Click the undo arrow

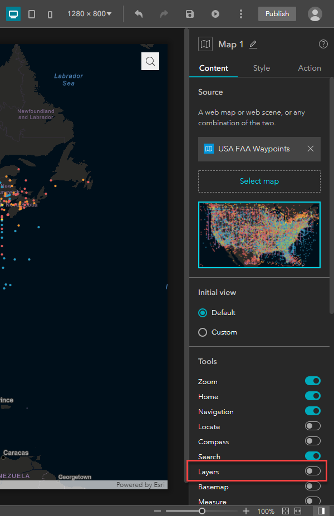coord(139,14)
